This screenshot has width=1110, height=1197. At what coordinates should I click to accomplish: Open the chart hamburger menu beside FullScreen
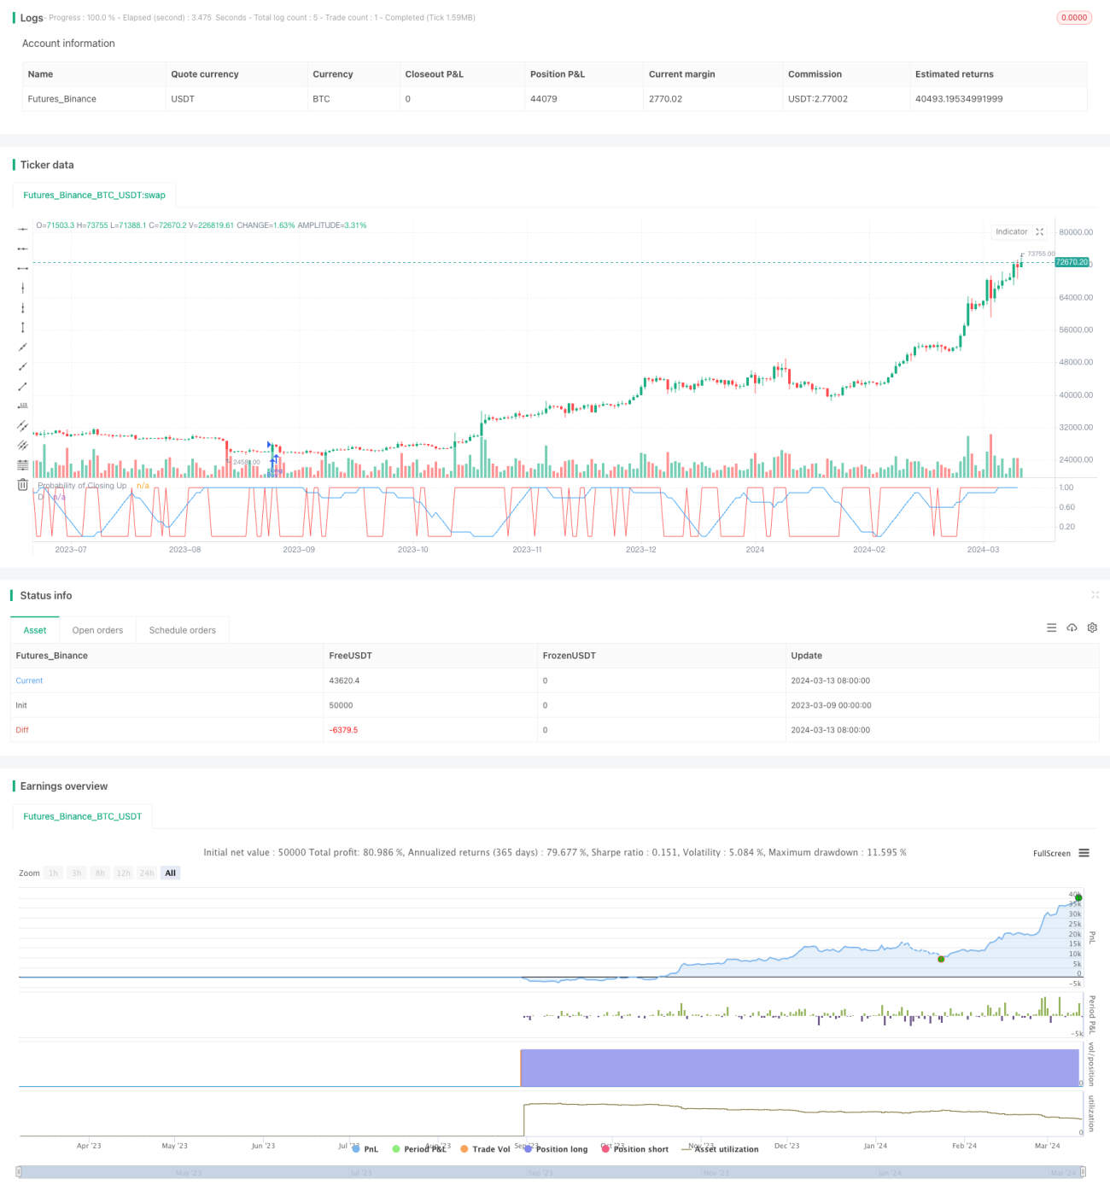click(x=1084, y=853)
